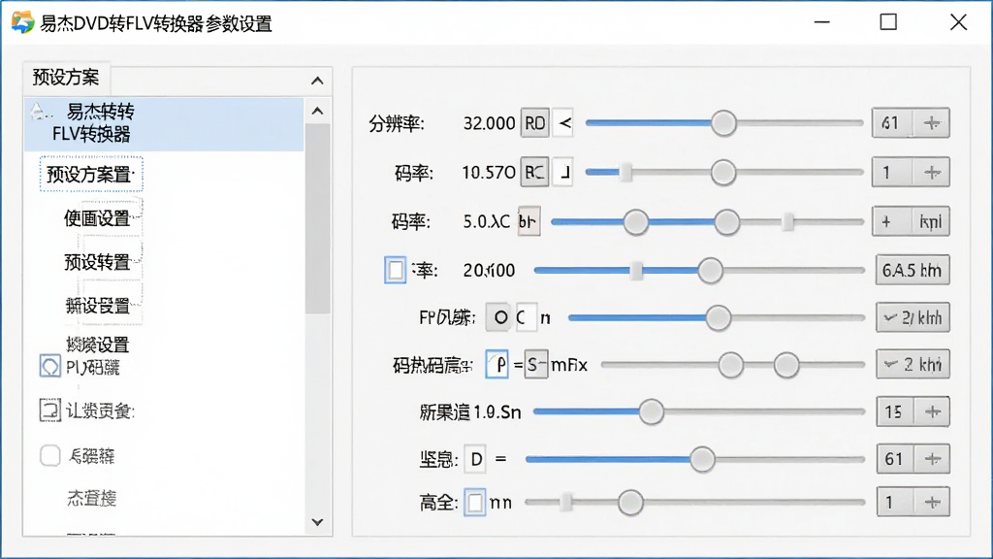Viewport: 993px width, 559px height.
Task: Click the preset list scrollbar thumb
Action: 318,218
